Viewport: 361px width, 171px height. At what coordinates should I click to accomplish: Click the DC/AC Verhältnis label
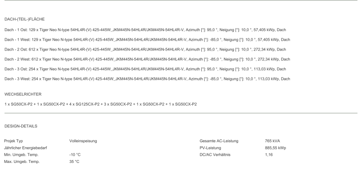(215, 155)
